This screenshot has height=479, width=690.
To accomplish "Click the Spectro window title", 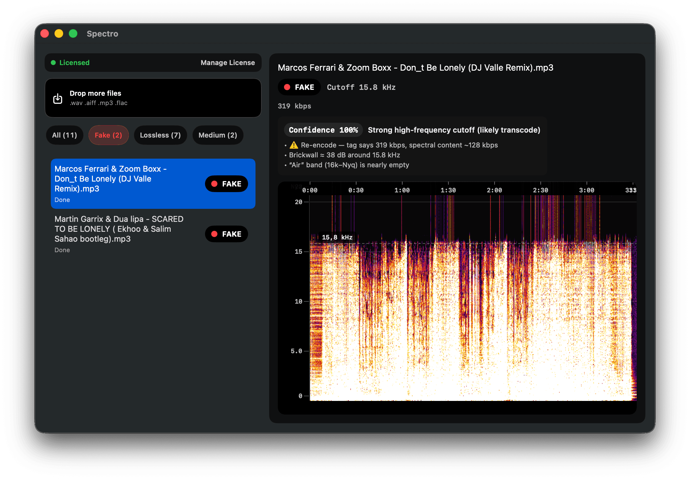I will [103, 33].
